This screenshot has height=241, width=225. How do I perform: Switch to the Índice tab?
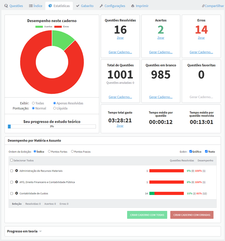36,6
